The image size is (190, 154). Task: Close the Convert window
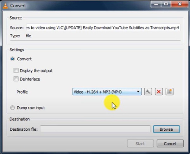tap(180, 4)
